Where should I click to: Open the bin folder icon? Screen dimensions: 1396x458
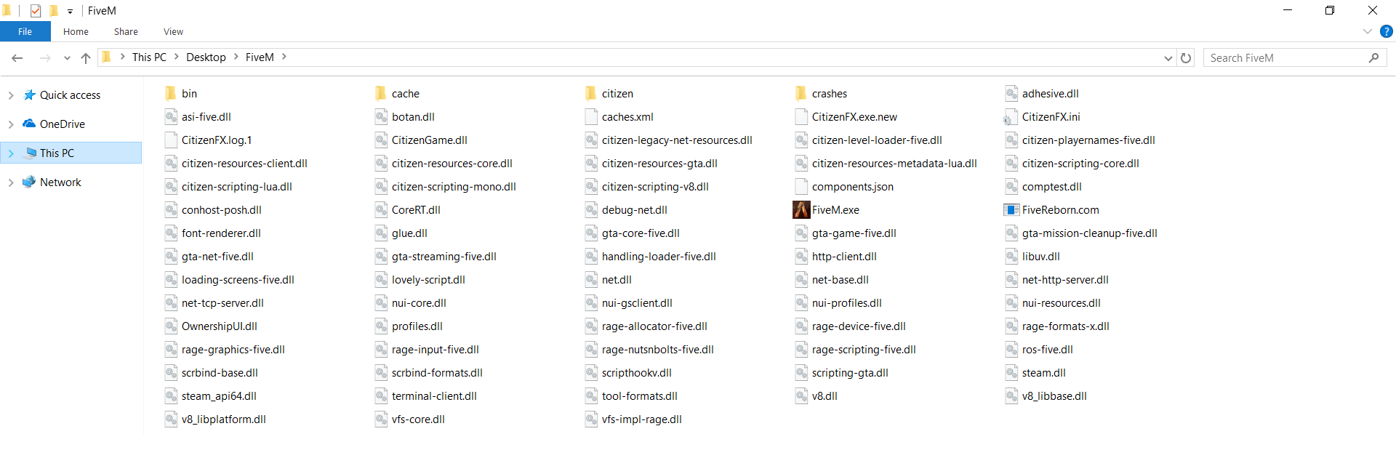point(171,94)
